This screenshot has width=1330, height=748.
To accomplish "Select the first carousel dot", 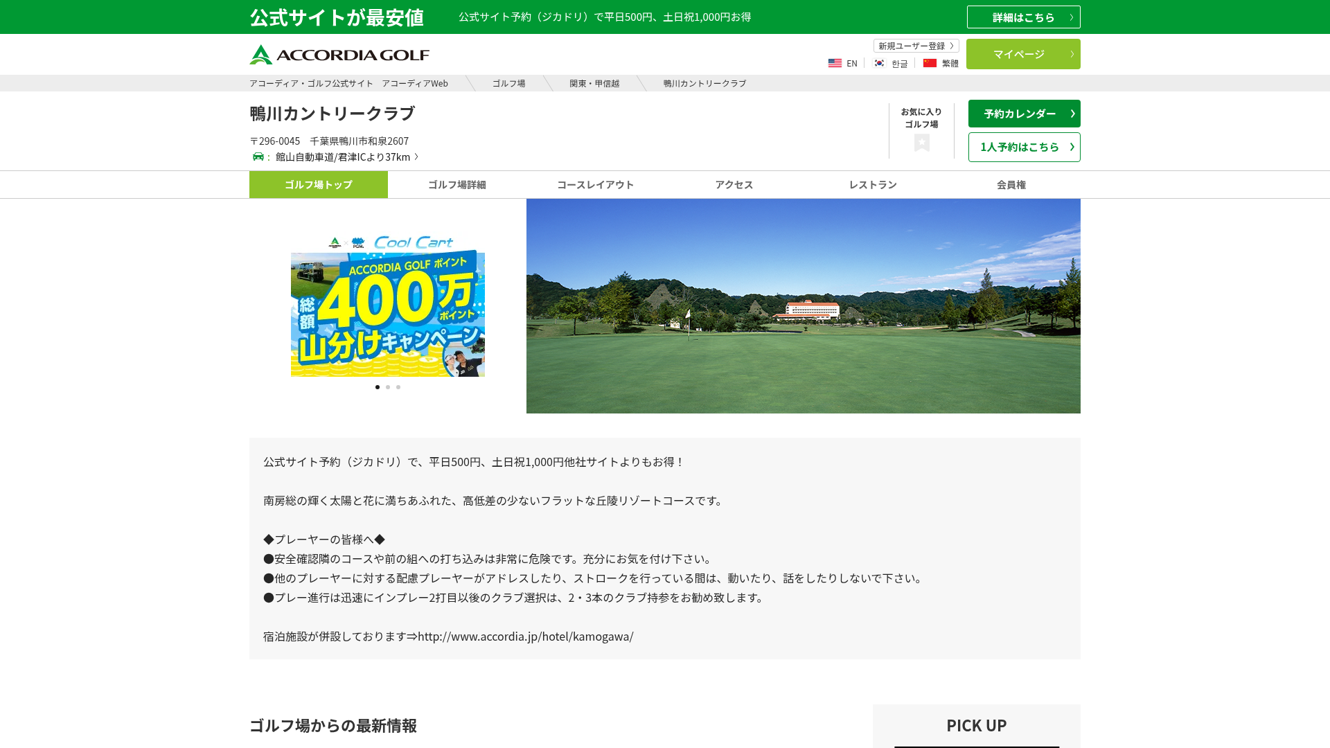I will point(378,387).
